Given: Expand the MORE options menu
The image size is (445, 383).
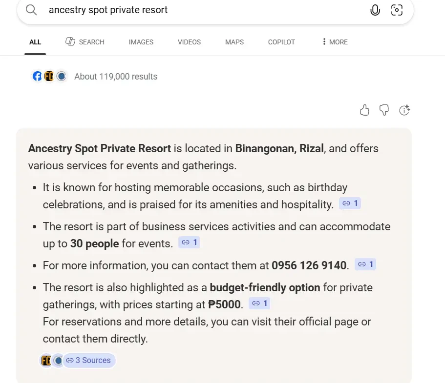Looking at the screenshot, I should pyautogui.click(x=335, y=42).
